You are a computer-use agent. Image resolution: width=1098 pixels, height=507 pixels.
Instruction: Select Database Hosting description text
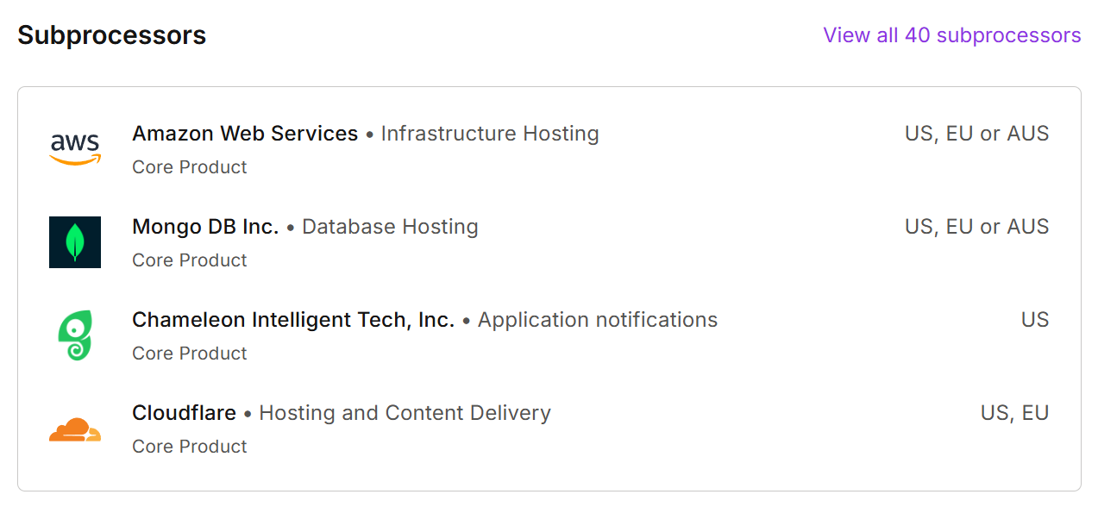click(390, 227)
